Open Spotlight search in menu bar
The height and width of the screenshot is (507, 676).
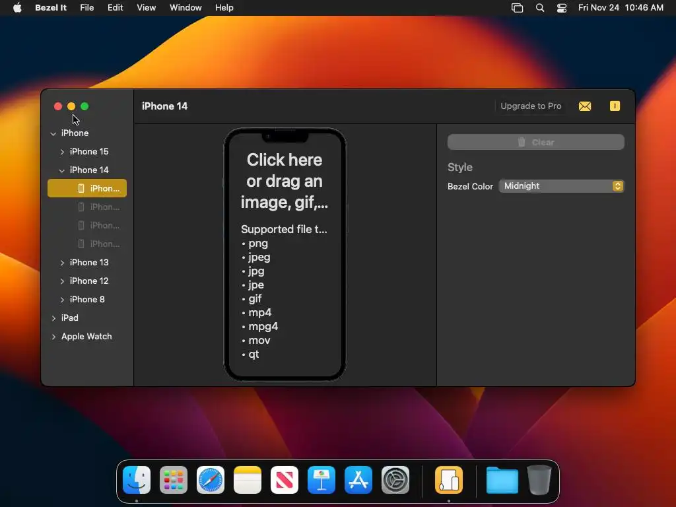(540, 8)
